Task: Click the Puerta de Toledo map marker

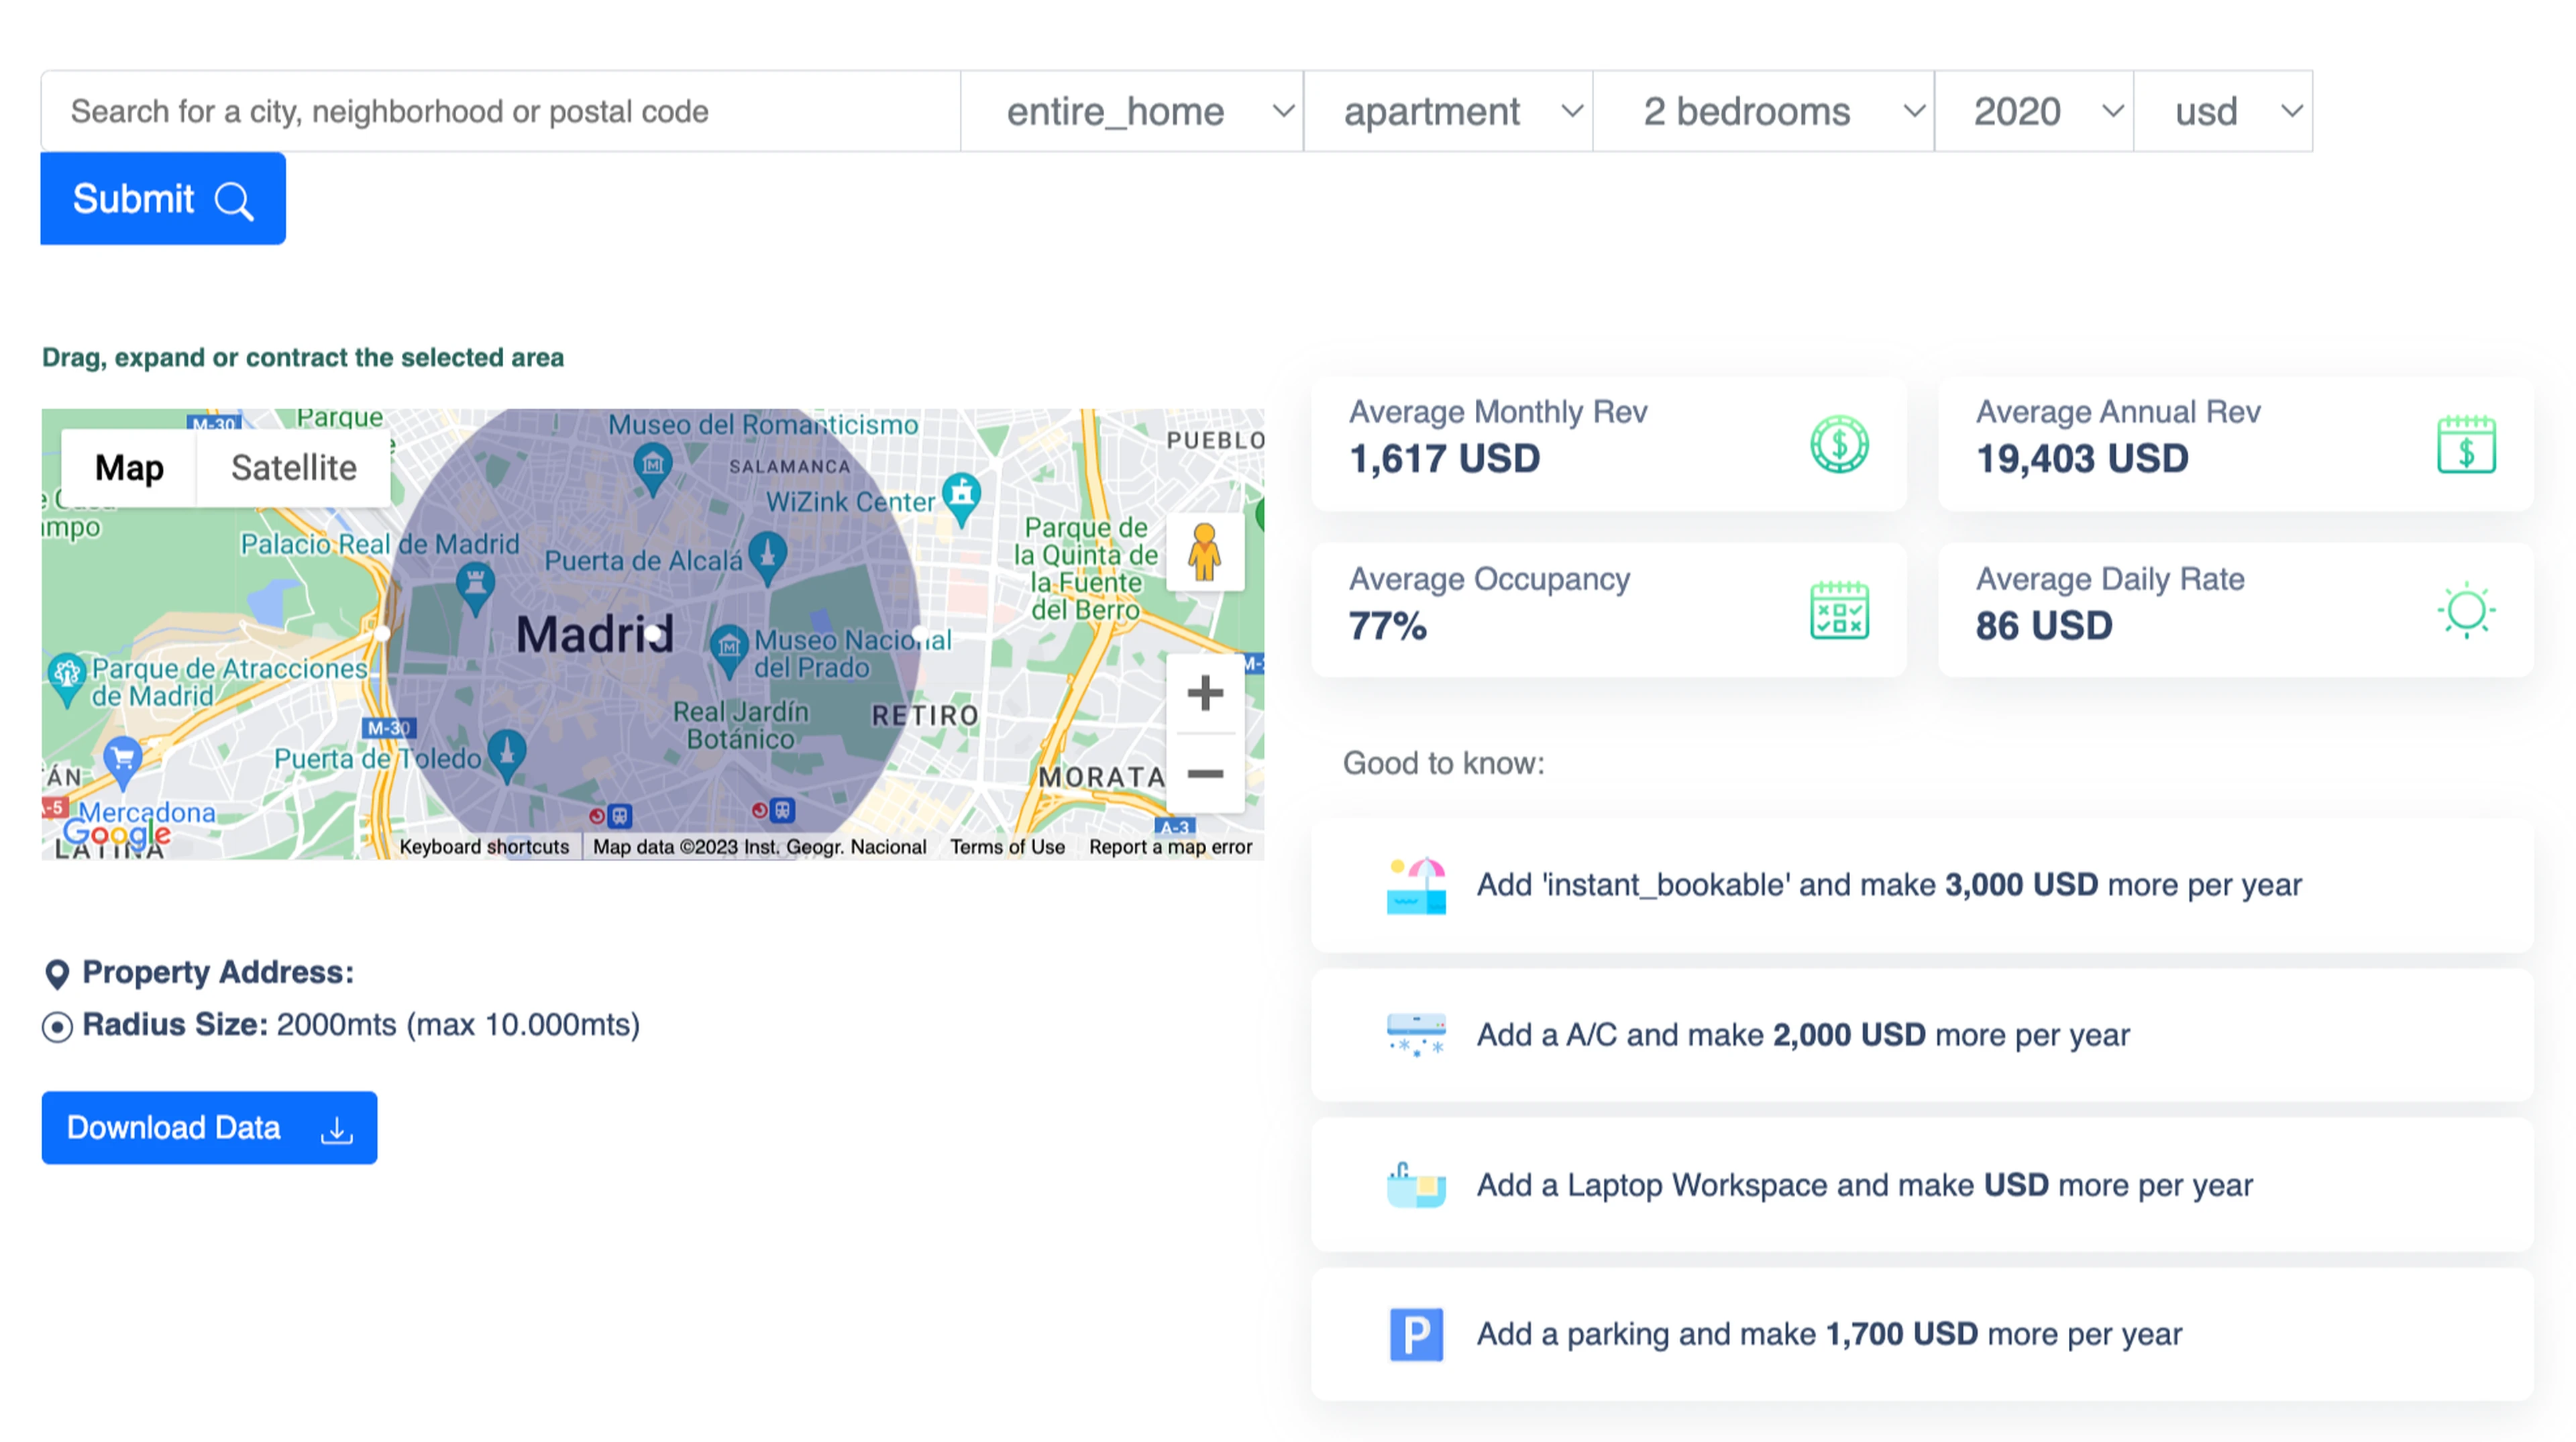Action: coord(507,756)
